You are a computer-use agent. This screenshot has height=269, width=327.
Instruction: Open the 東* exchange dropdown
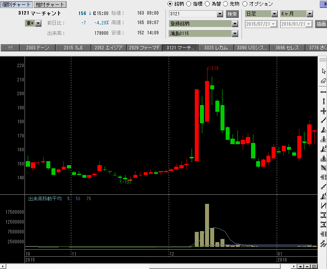click(x=38, y=23)
